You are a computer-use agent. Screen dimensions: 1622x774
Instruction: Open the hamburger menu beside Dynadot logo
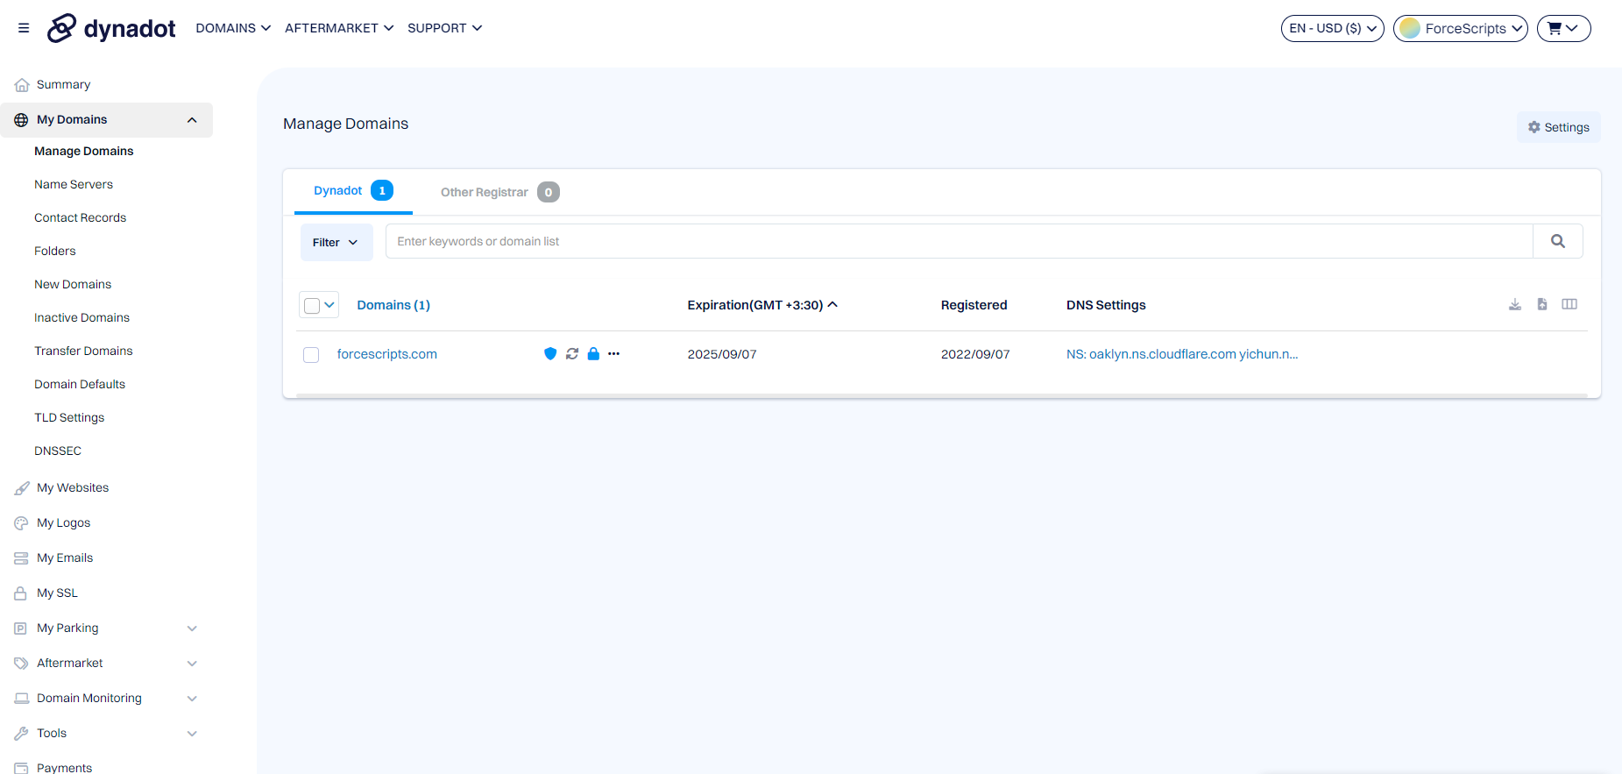[x=24, y=28]
